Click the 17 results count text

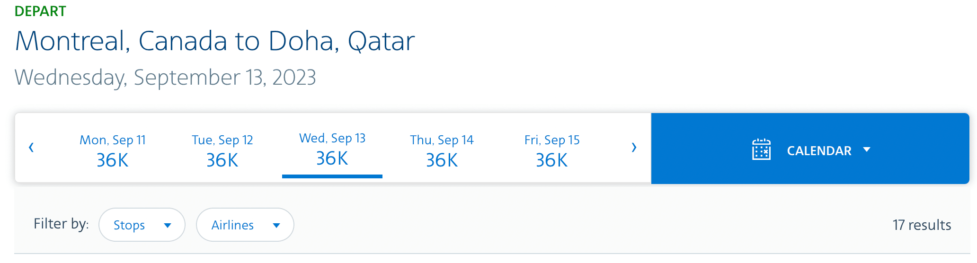[922, 225]
